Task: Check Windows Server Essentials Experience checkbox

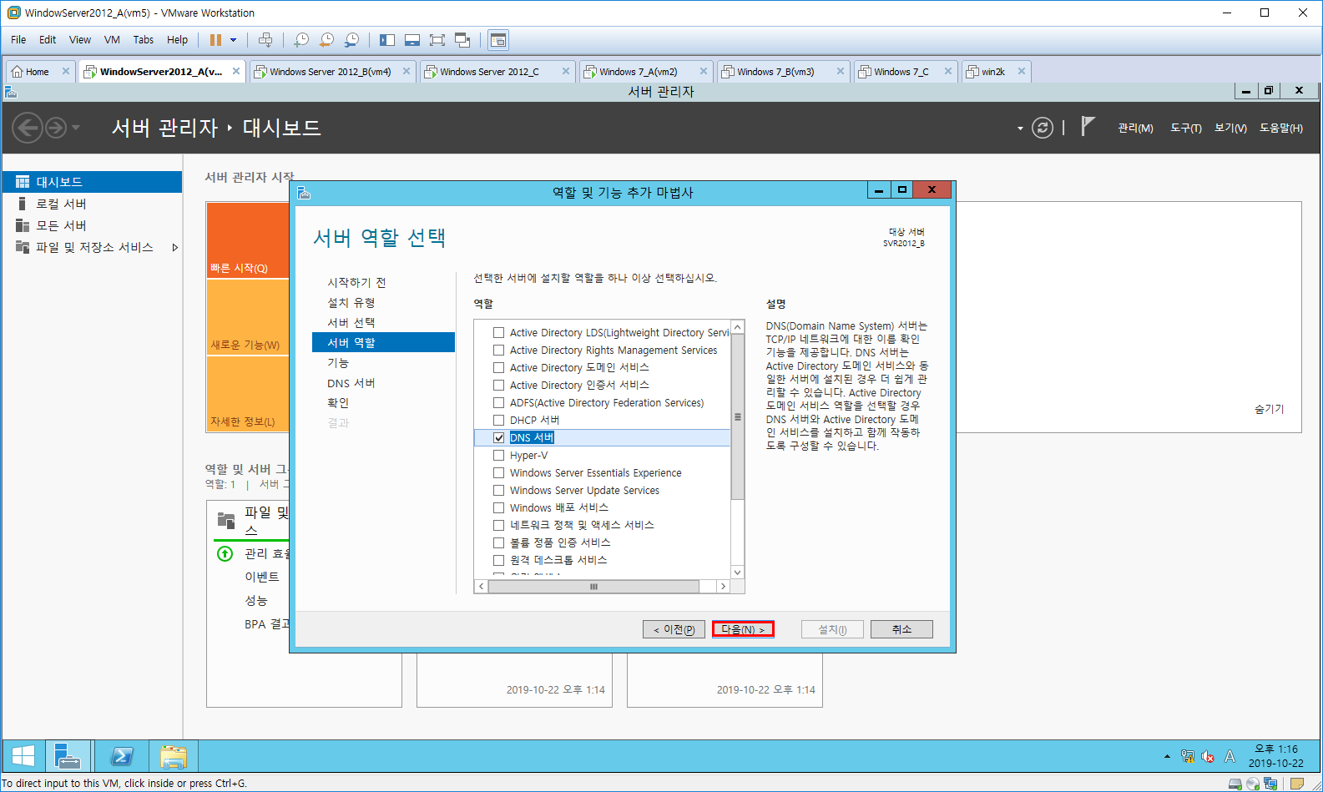Action: (x=498, y=472)
